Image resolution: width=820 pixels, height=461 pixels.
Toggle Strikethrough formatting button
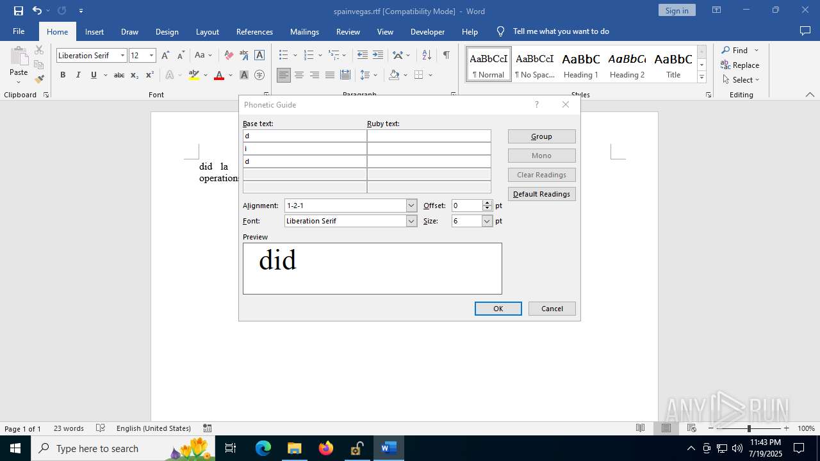click(x=119, y=75)
